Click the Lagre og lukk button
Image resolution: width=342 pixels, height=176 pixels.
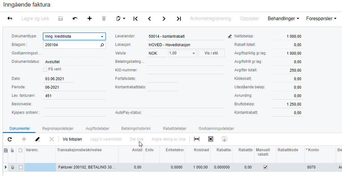(35, 19)
